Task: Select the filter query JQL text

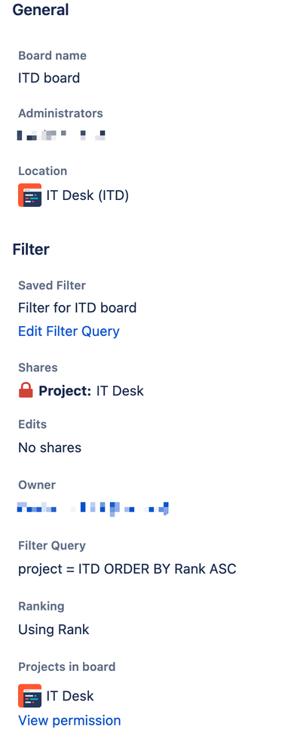Action: [127, 569]
